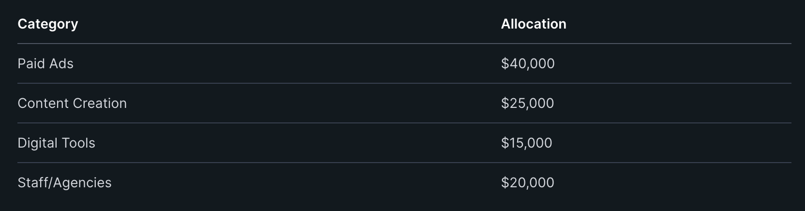The width and height of the screenshot is (805, 211).
Task: Click the word Digital in third row
Action: click(x=37, y=143)
